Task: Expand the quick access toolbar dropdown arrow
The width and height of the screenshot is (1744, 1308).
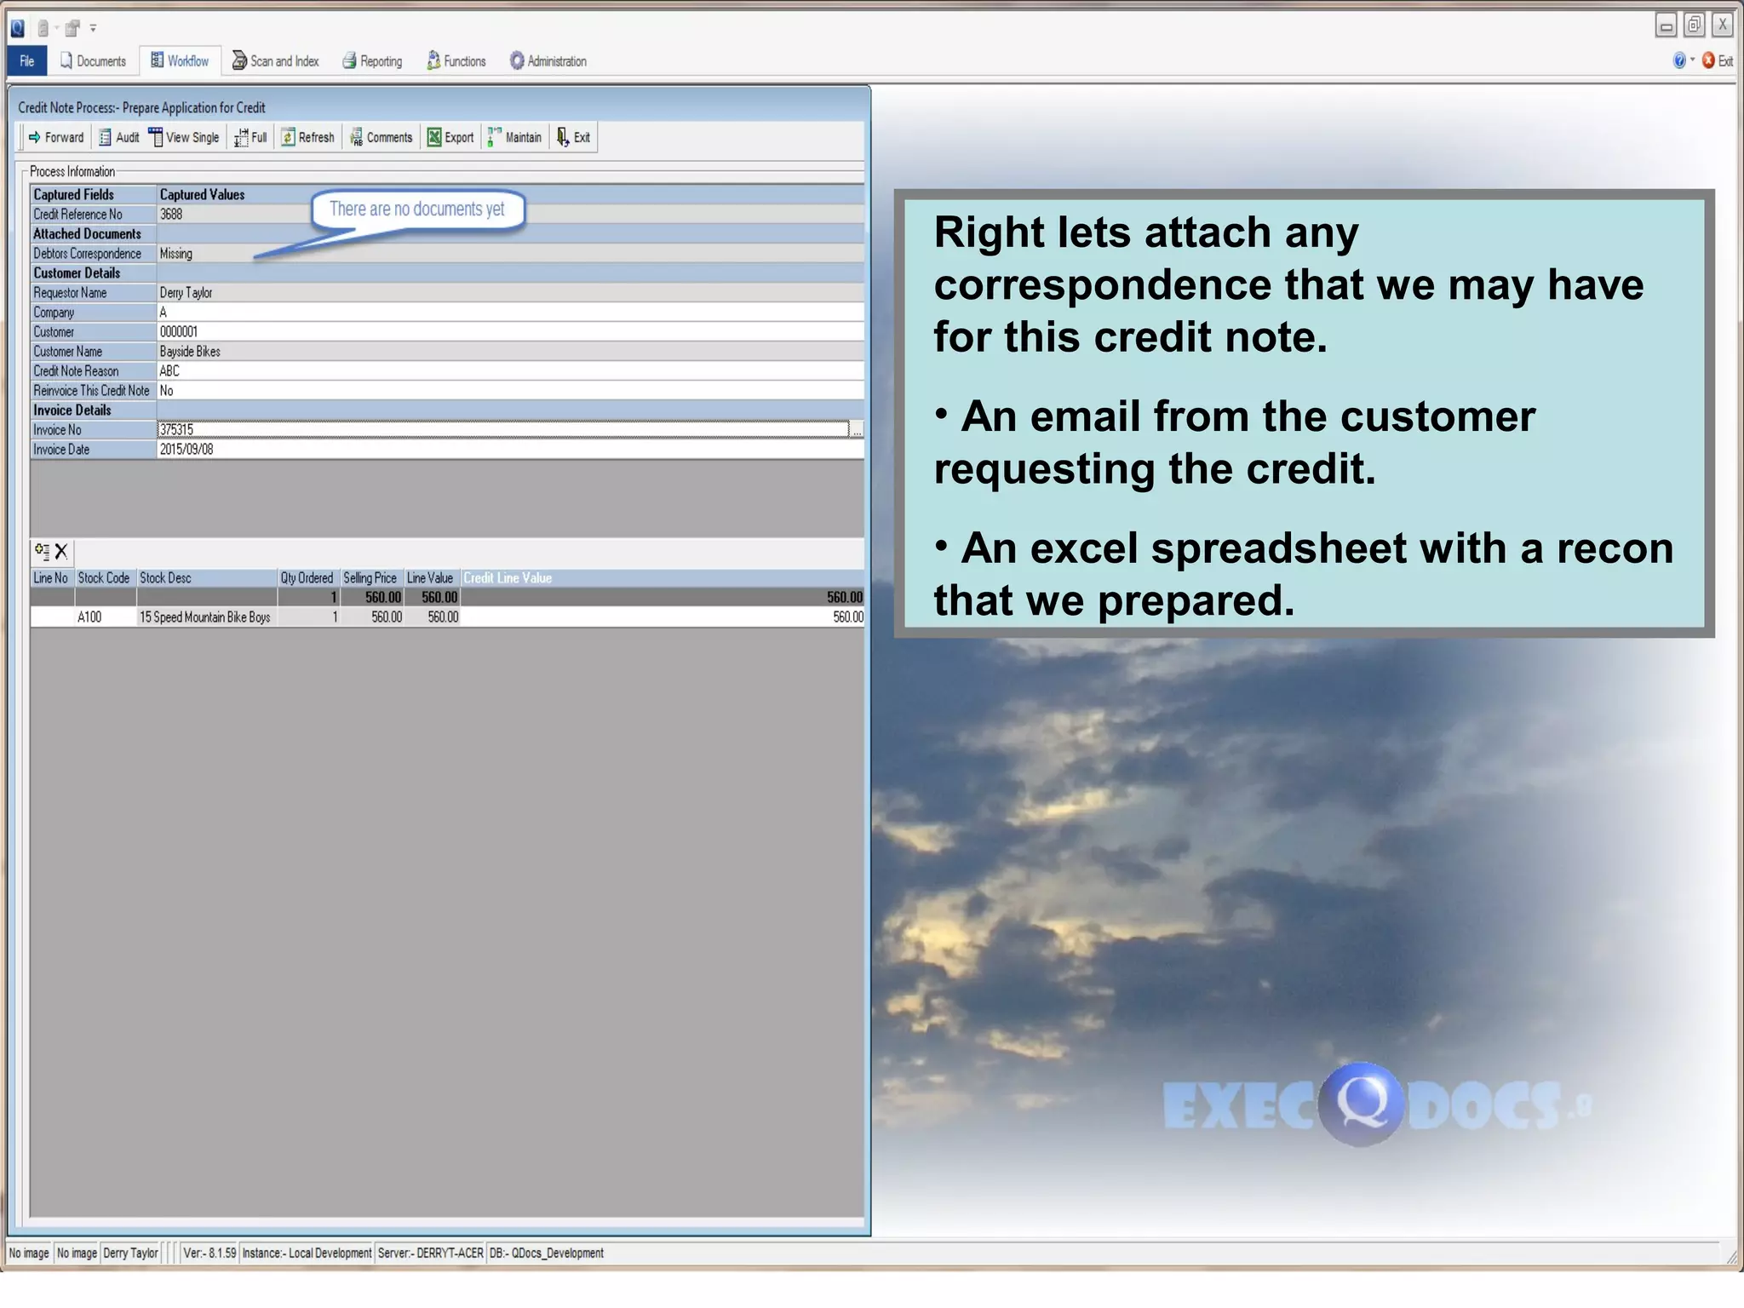Action: pos(93,28)
